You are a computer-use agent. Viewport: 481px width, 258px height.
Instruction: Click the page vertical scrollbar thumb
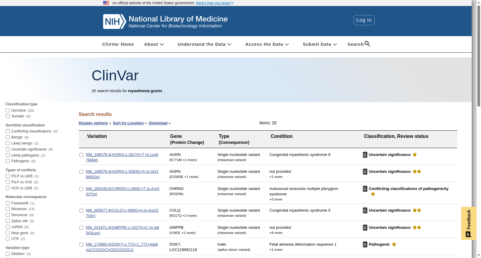coord(479,56)
